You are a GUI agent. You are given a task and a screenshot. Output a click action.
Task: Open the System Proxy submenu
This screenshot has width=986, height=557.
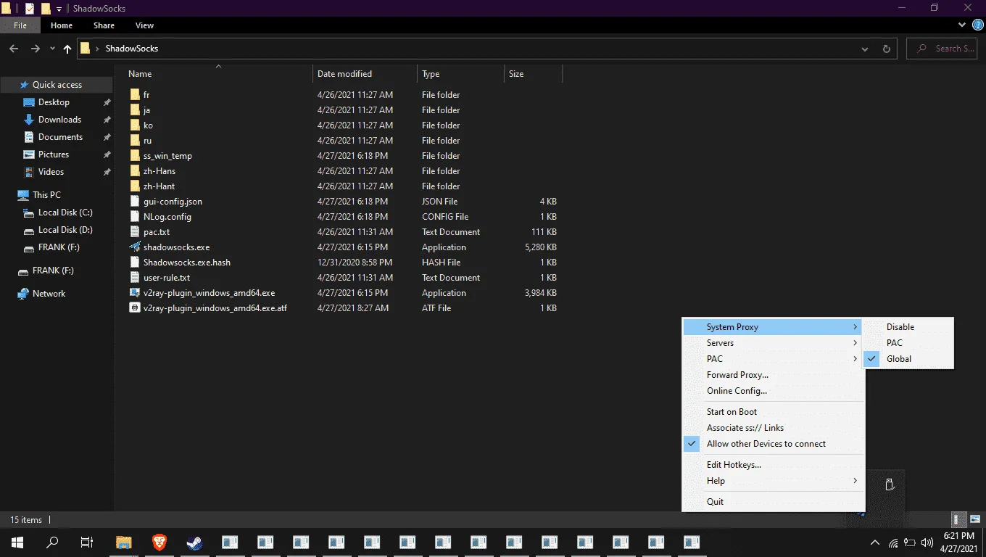tap(774, 327)
